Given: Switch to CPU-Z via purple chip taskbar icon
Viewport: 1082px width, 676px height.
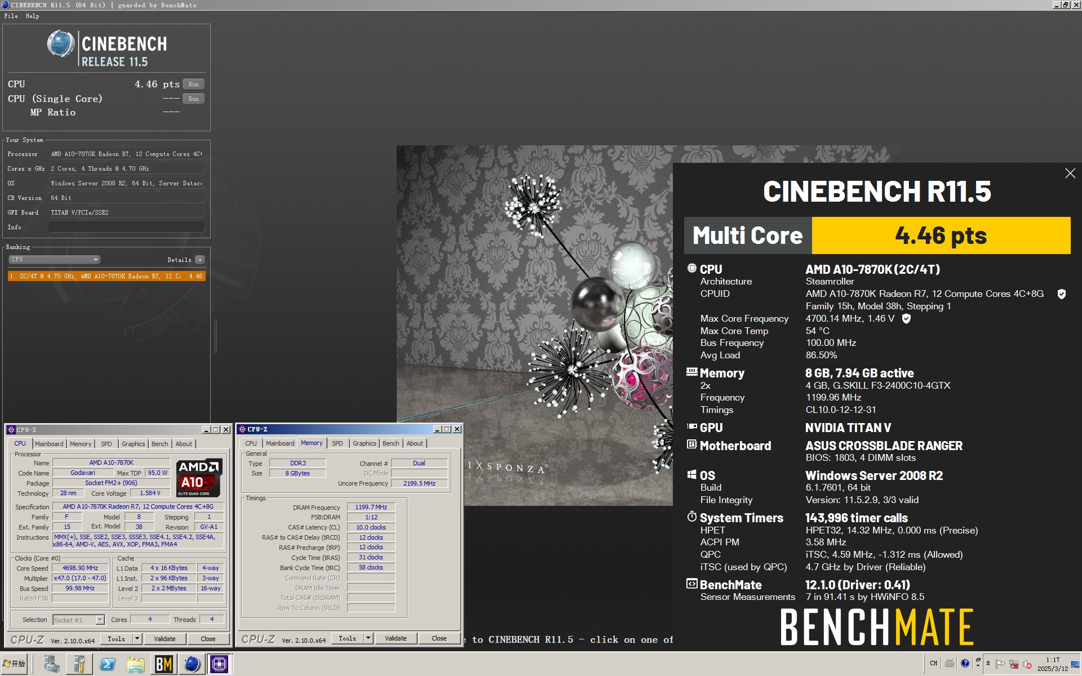Looking at the screenshot, I should pos(219,664).
